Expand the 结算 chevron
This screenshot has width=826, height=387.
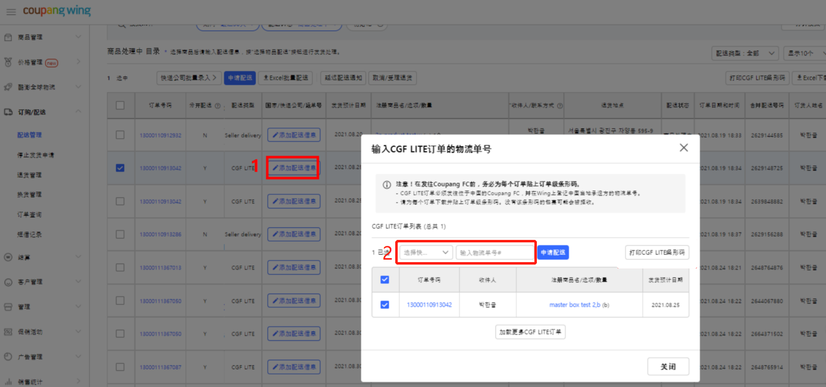point(78,257)
